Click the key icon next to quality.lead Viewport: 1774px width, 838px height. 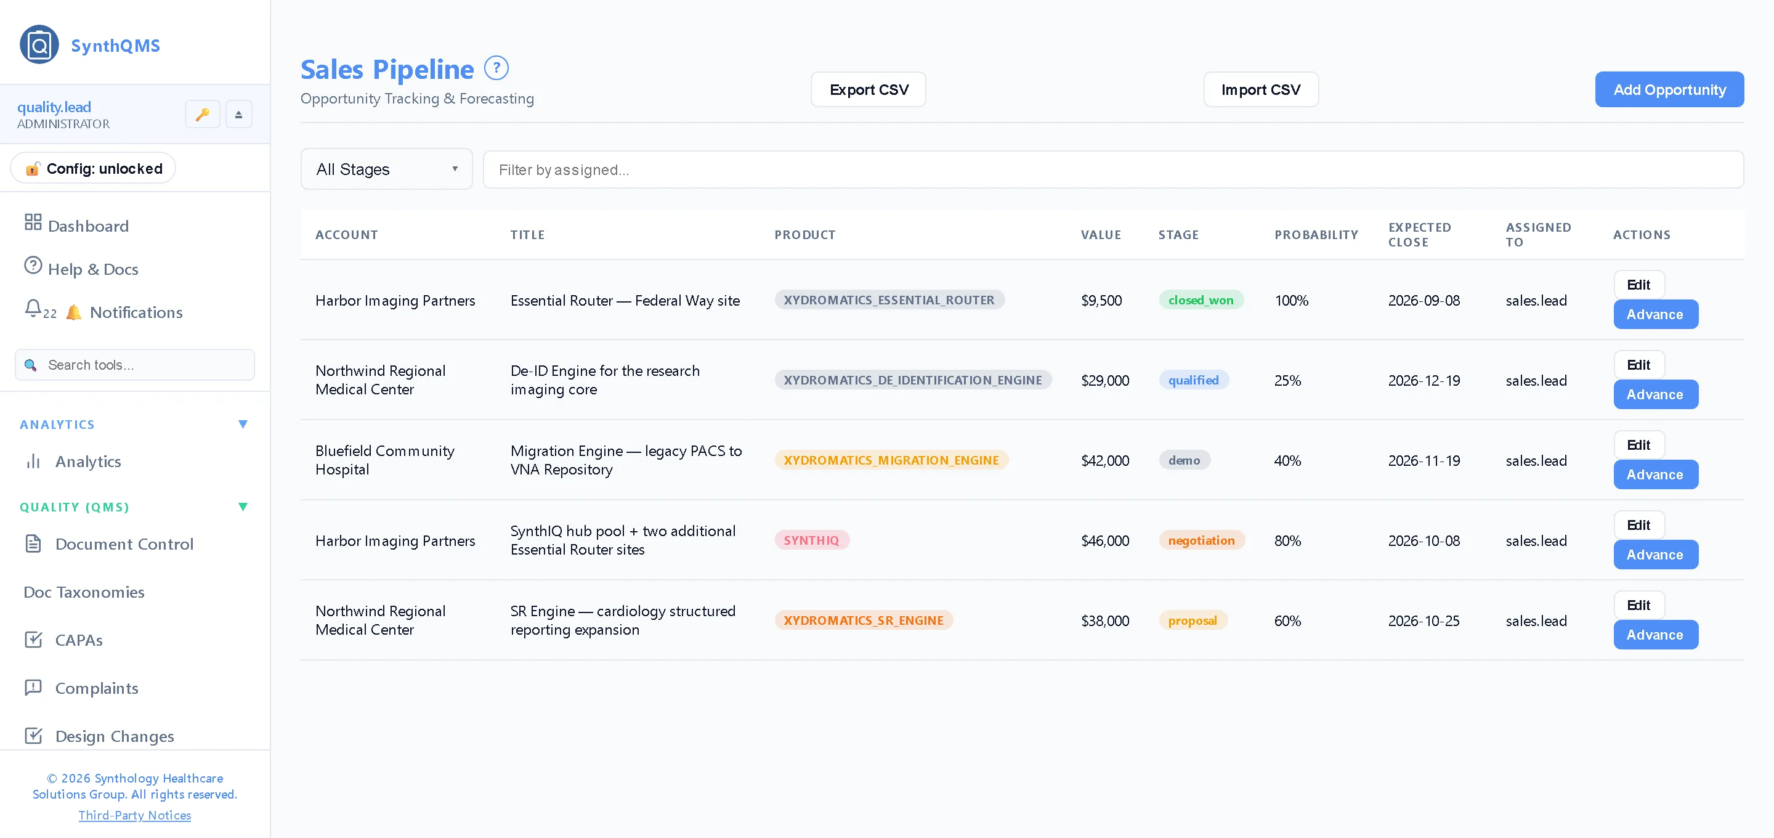pyautogui.click(x=203, y=115)
